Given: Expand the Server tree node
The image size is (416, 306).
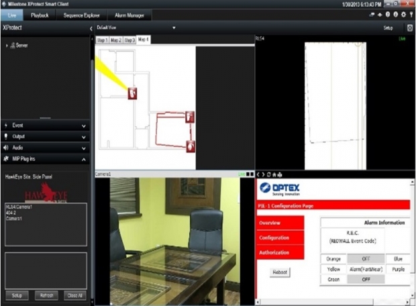Looking at the screenshot, I should [x=7, y=46].
